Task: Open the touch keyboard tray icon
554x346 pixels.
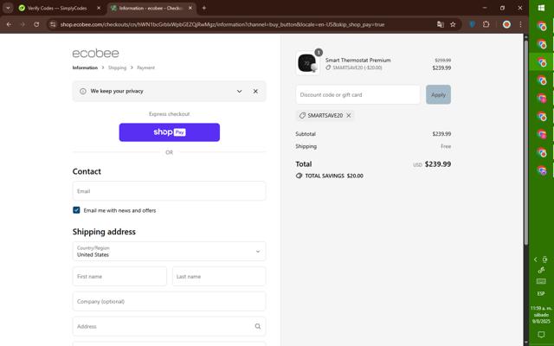Action: tap(541, 281)
